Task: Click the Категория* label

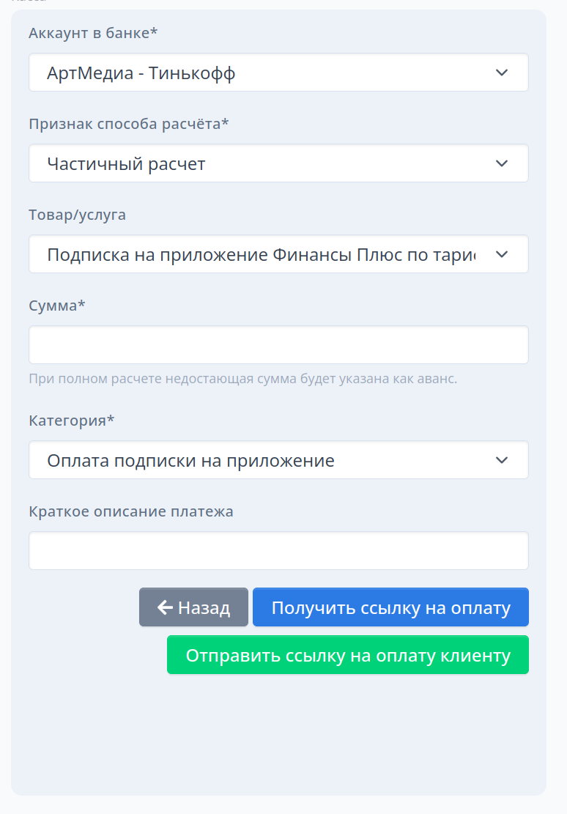Action: [71, 420]
